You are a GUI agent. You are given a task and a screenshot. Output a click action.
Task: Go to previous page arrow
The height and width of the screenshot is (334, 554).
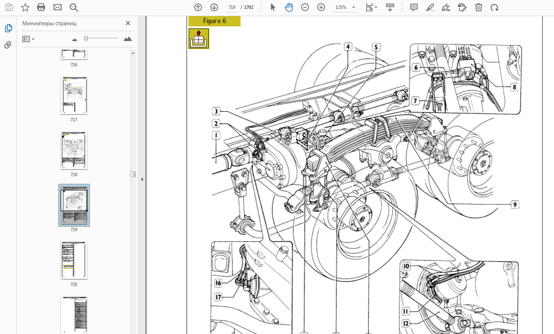pyautogui.click(x=198, y=7)
